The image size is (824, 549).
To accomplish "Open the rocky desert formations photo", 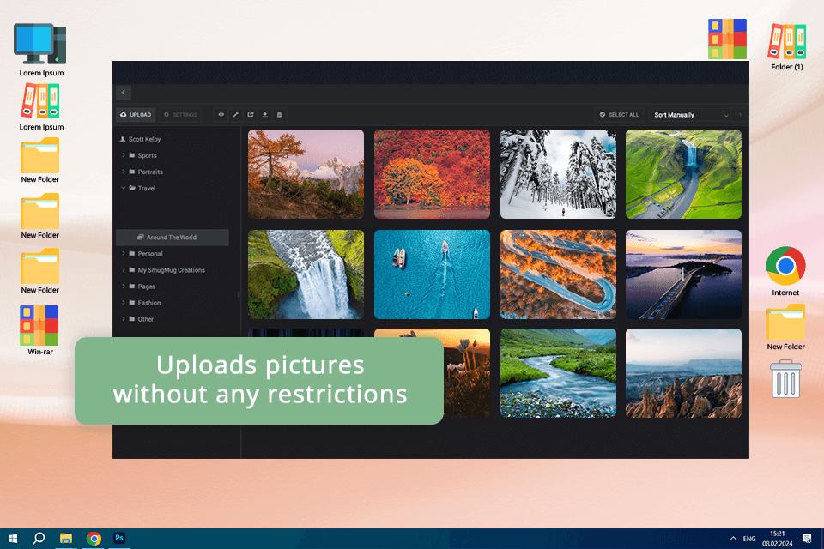I will point(684,373).
